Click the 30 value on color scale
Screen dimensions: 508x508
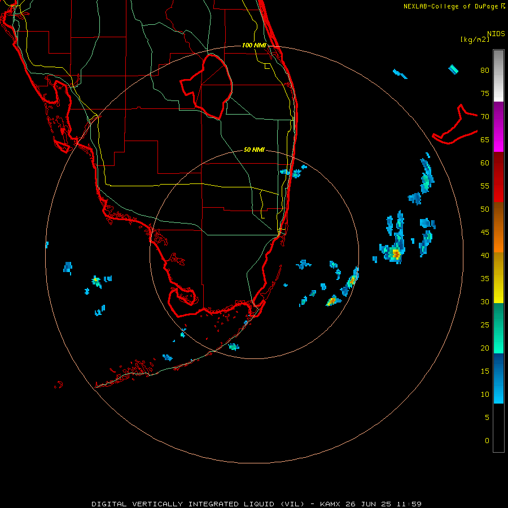coord(485,301)
